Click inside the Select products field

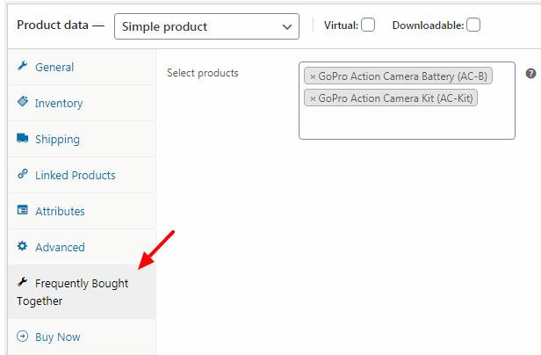coord(406,121)
